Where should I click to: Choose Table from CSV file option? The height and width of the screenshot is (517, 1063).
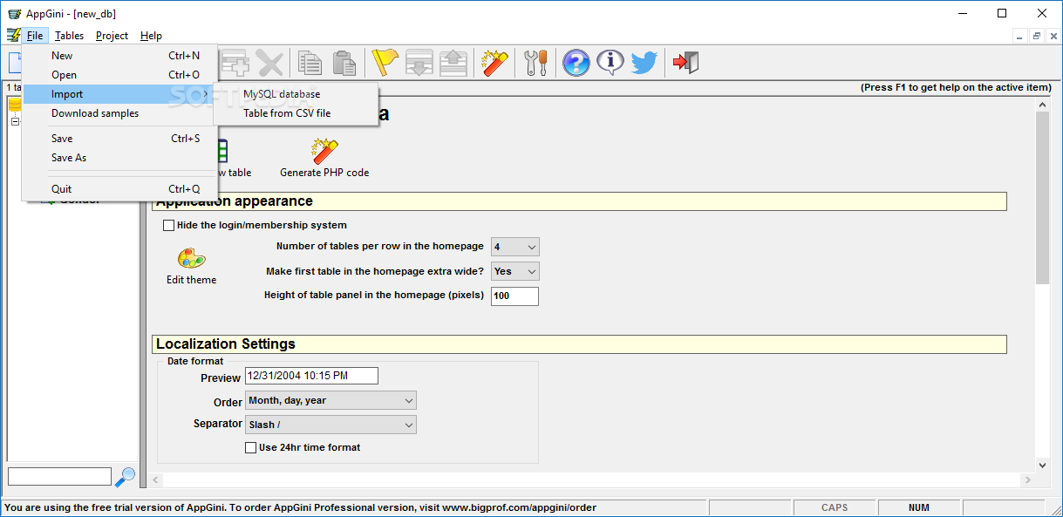(x=297, y=113)
